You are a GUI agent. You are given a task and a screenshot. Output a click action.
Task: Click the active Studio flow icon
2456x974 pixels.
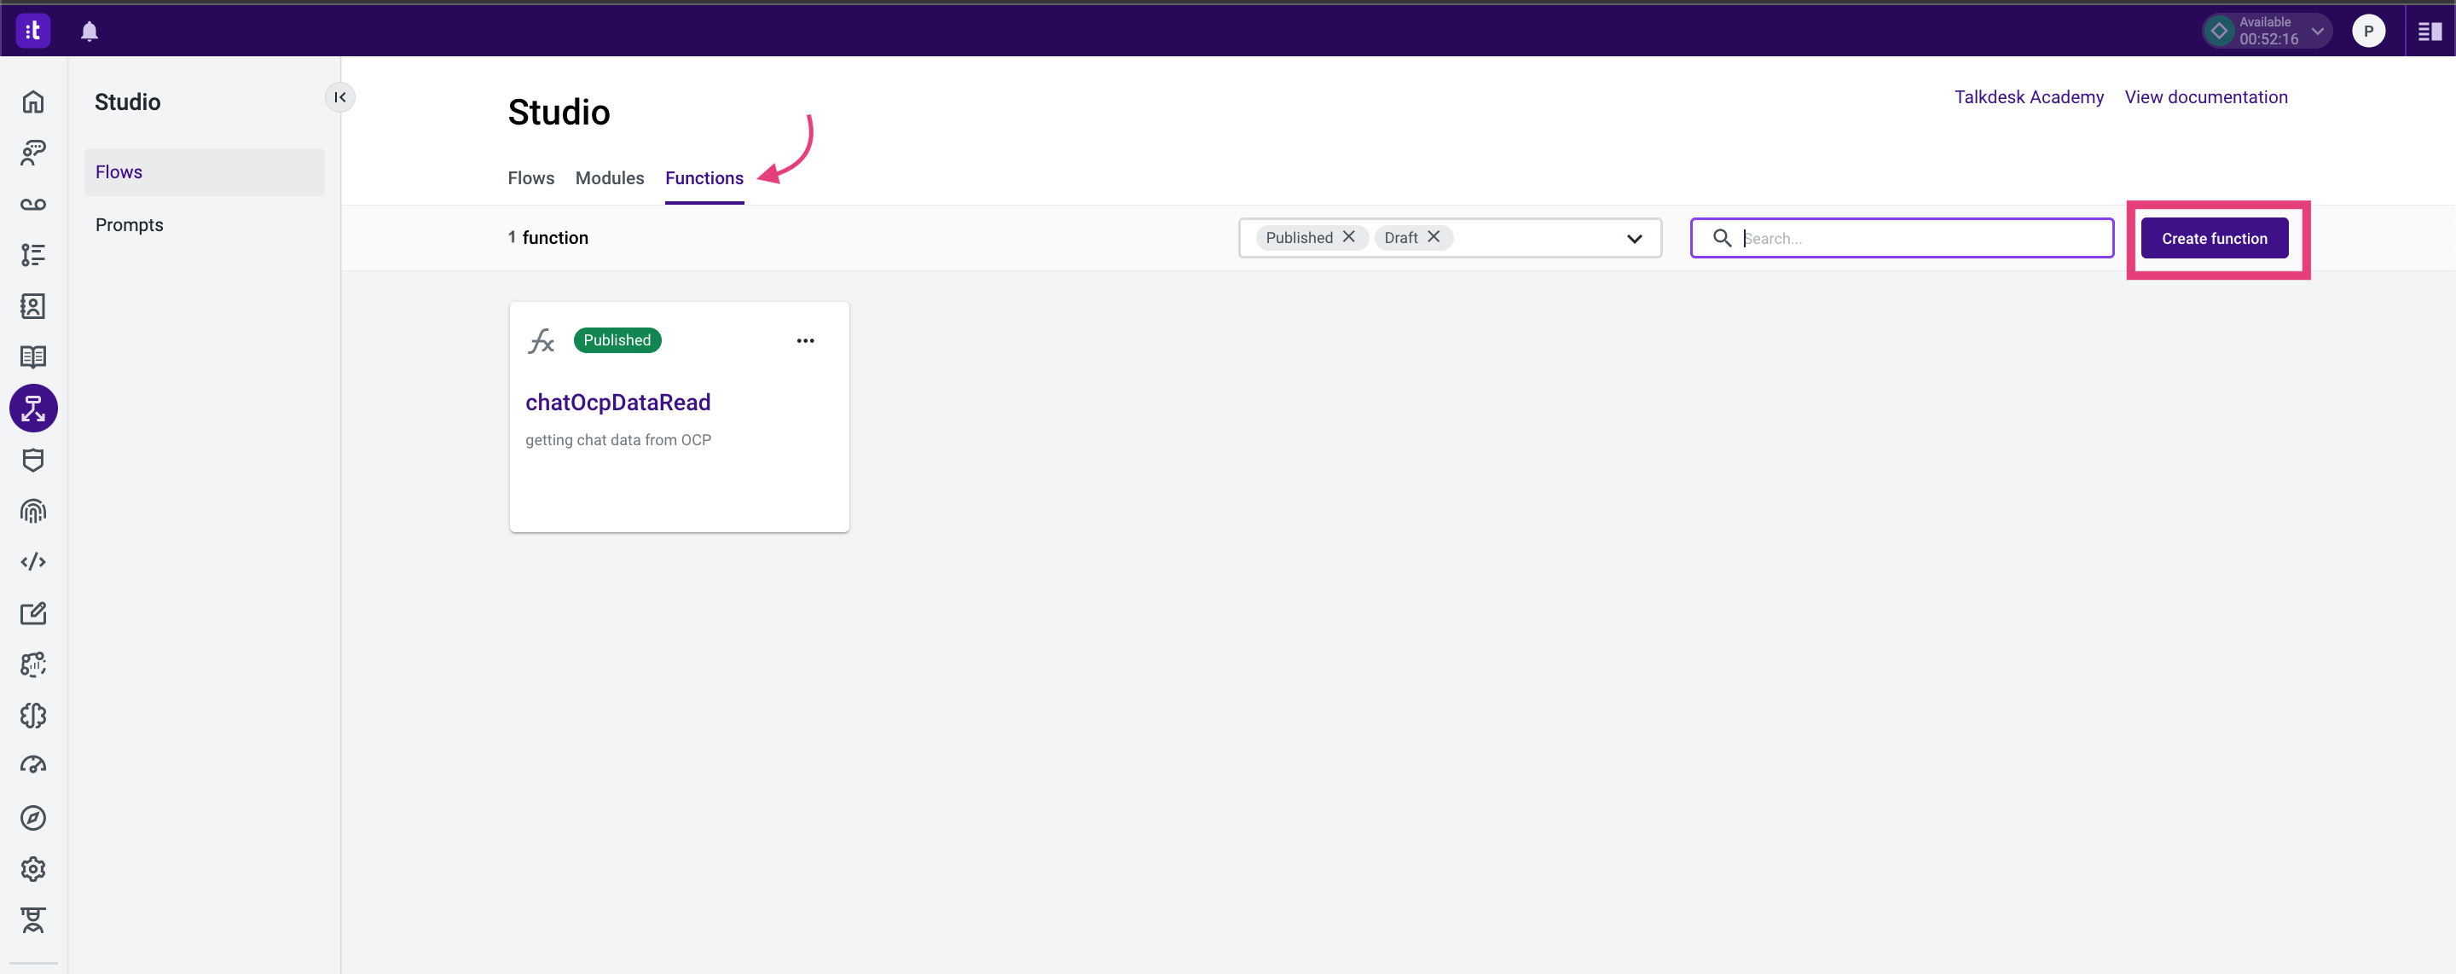tap(32, 409)
